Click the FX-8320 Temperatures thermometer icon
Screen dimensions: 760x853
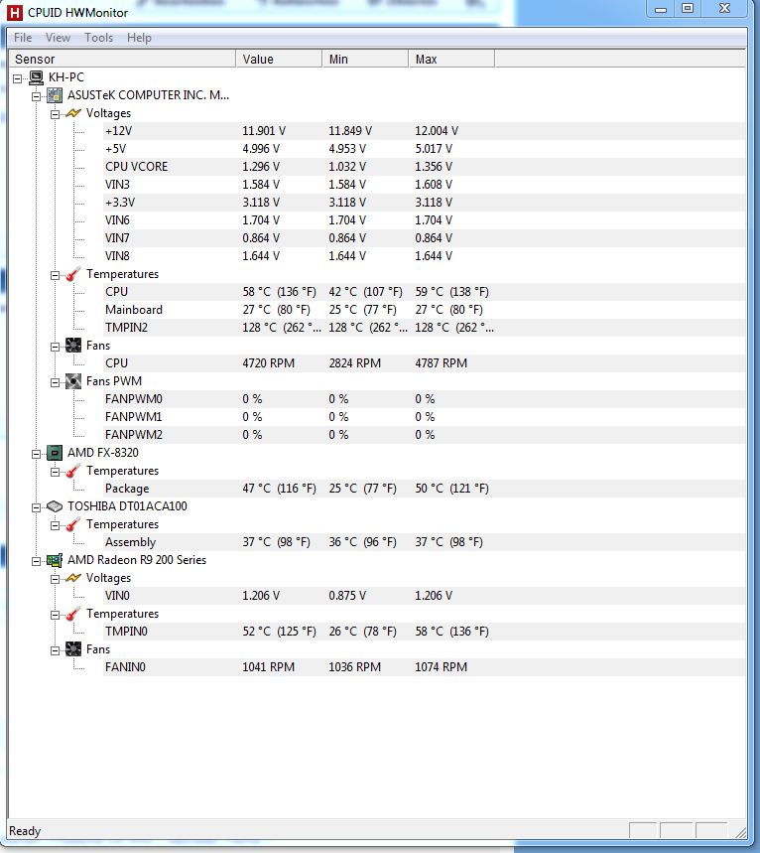[73, 471]
